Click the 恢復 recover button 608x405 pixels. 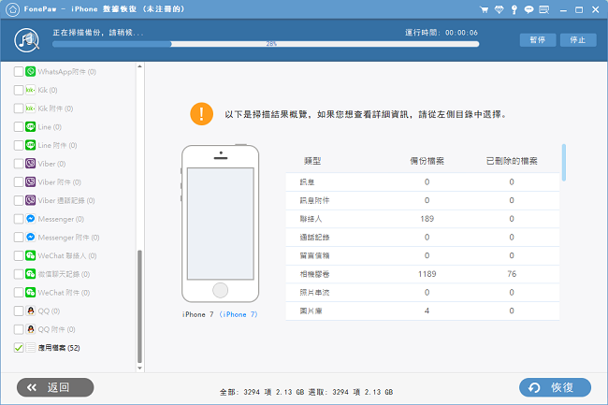555,387
